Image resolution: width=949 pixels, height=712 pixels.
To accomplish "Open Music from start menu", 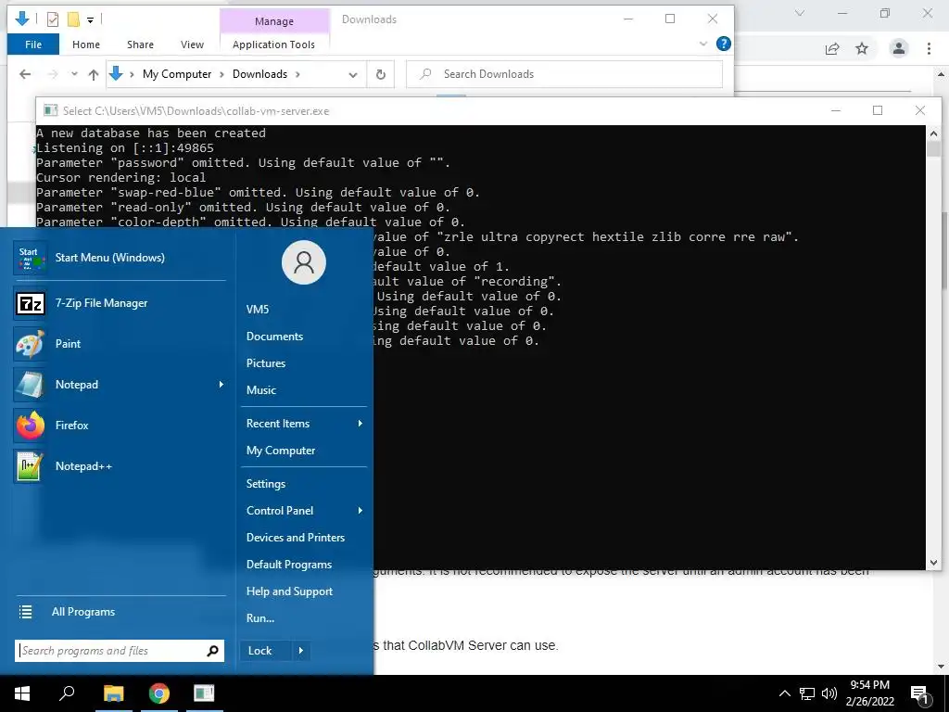I will click(x=260, y=390).
